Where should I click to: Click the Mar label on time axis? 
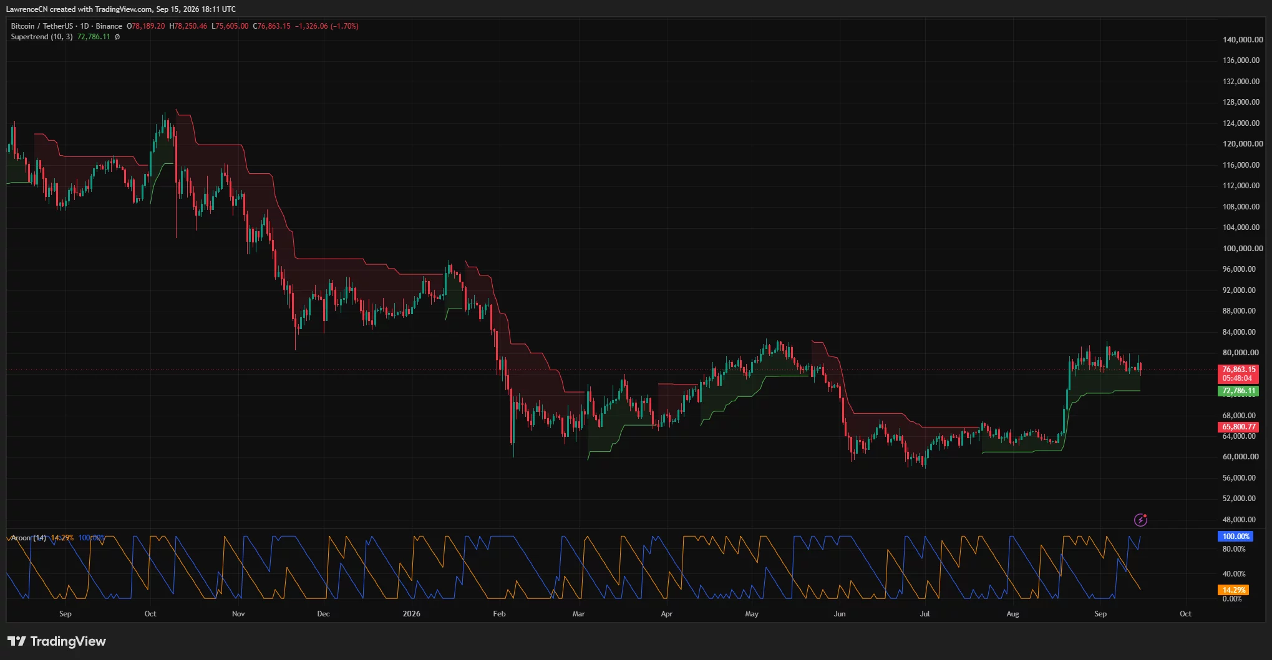pyautogui.click(x=579, y=614)
